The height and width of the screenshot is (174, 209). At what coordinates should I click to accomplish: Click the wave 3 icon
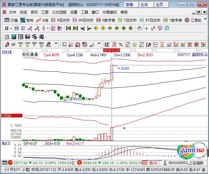(30, 28)
